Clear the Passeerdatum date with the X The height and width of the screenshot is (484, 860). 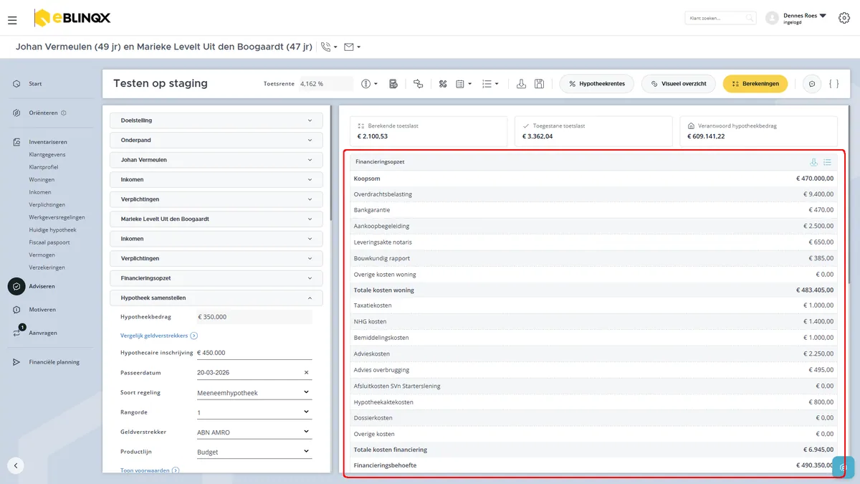coord(306,373)
